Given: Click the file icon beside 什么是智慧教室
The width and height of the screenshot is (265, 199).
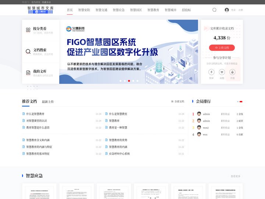Looking at the screenshot, I should 106,114.
